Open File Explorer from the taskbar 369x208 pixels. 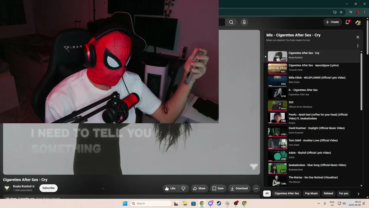point(185,203)
